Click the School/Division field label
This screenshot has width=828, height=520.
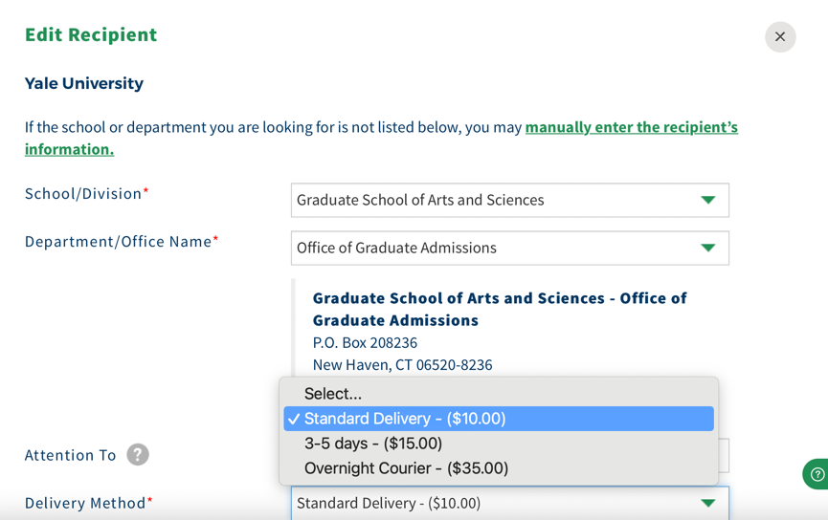83,194
